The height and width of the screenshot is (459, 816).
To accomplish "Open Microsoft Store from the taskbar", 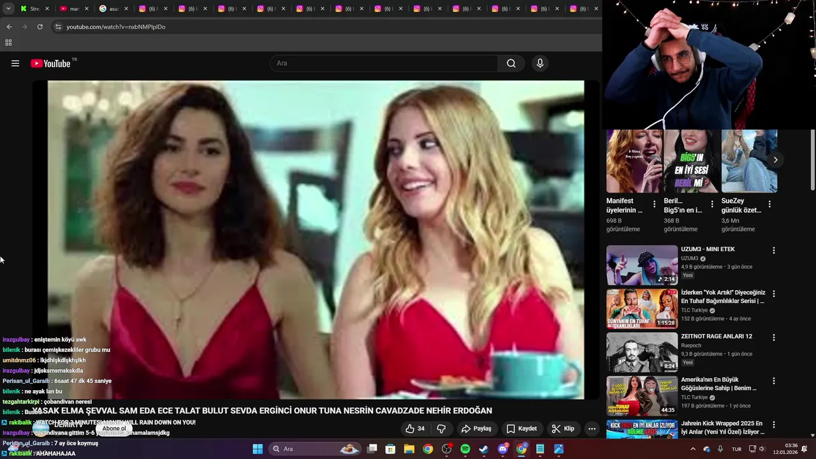I will (391, 449).
